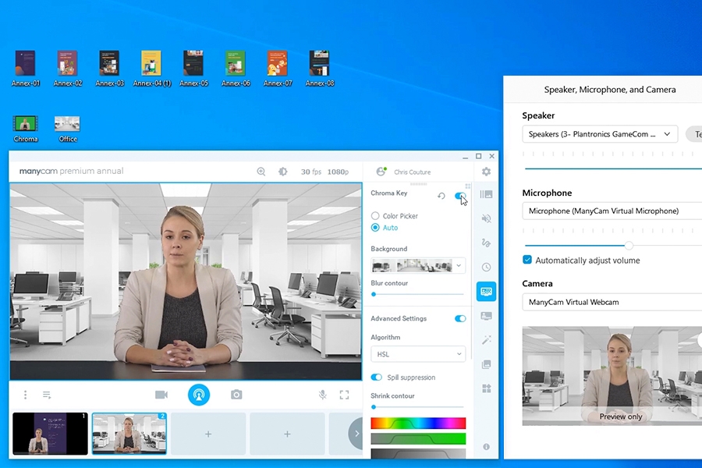Open the brightness adjustment icon in ManyCam
Image resolution: width=702 pixels, height=468 pixels.
(283, 172)
